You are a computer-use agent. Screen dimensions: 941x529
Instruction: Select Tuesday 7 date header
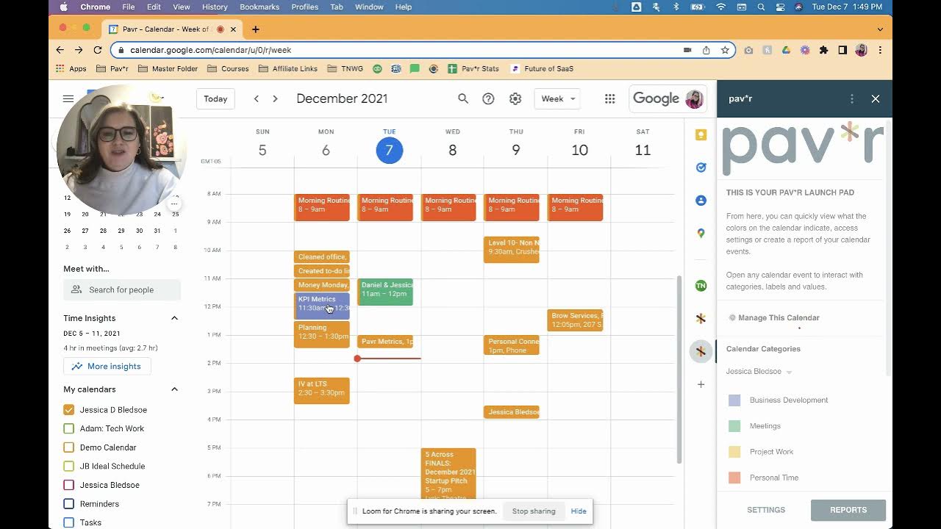pos(390,150)
